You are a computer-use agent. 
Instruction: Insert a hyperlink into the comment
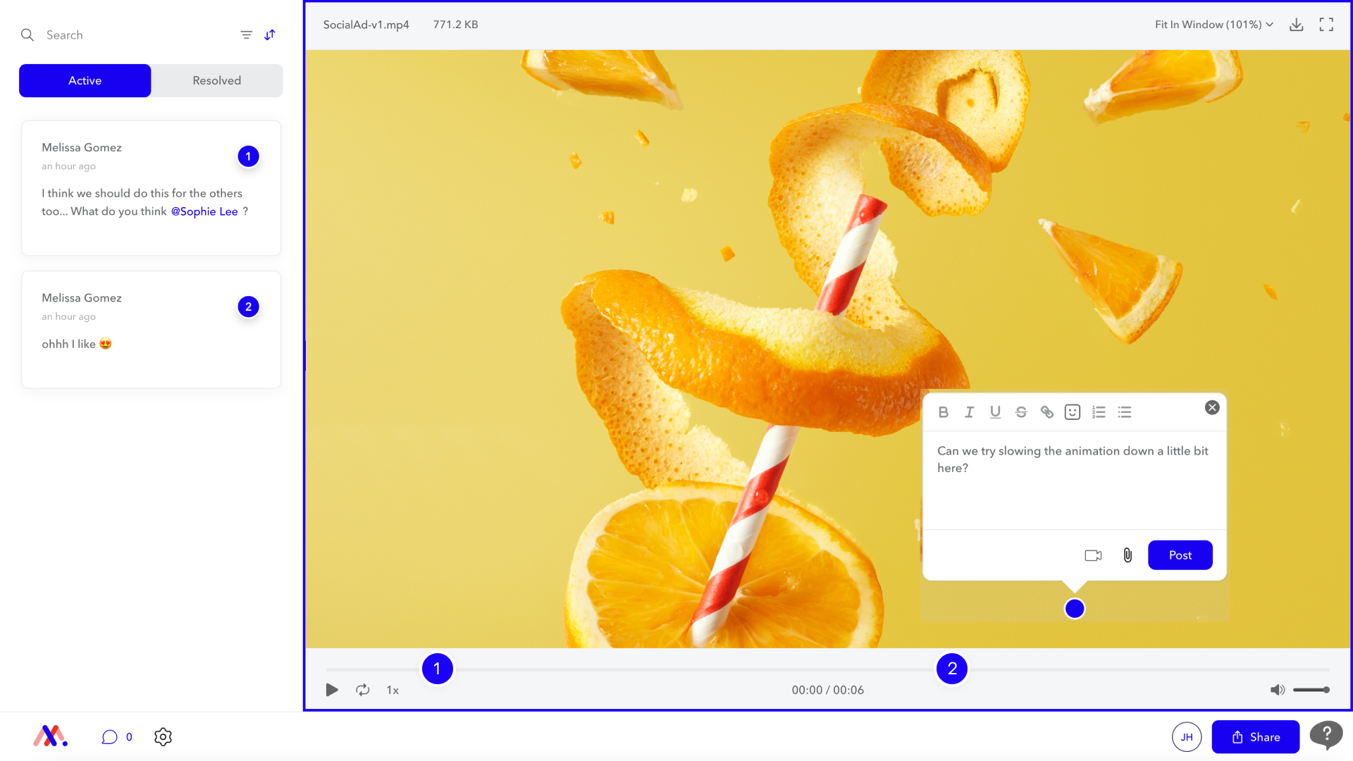pyautogui.click(x=1046, y=412)
